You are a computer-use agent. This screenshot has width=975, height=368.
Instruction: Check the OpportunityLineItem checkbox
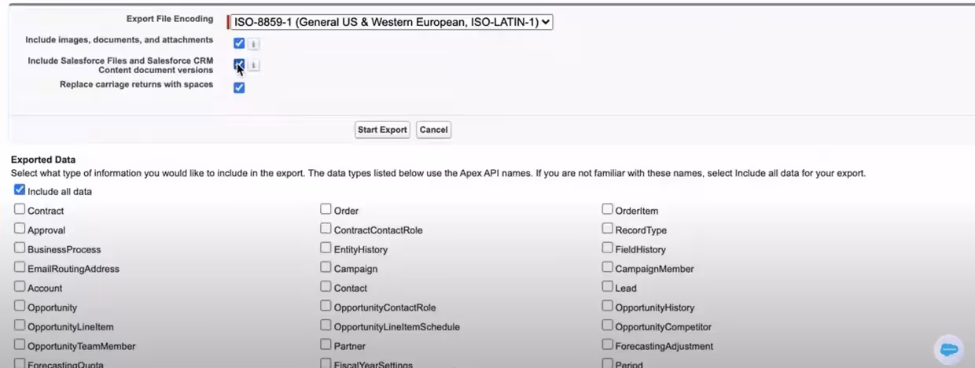20,326
